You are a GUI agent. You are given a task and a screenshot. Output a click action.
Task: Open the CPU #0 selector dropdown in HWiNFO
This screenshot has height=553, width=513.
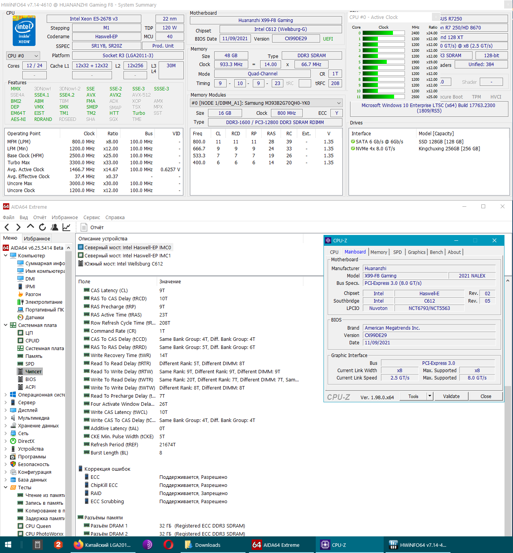[23, 56]
